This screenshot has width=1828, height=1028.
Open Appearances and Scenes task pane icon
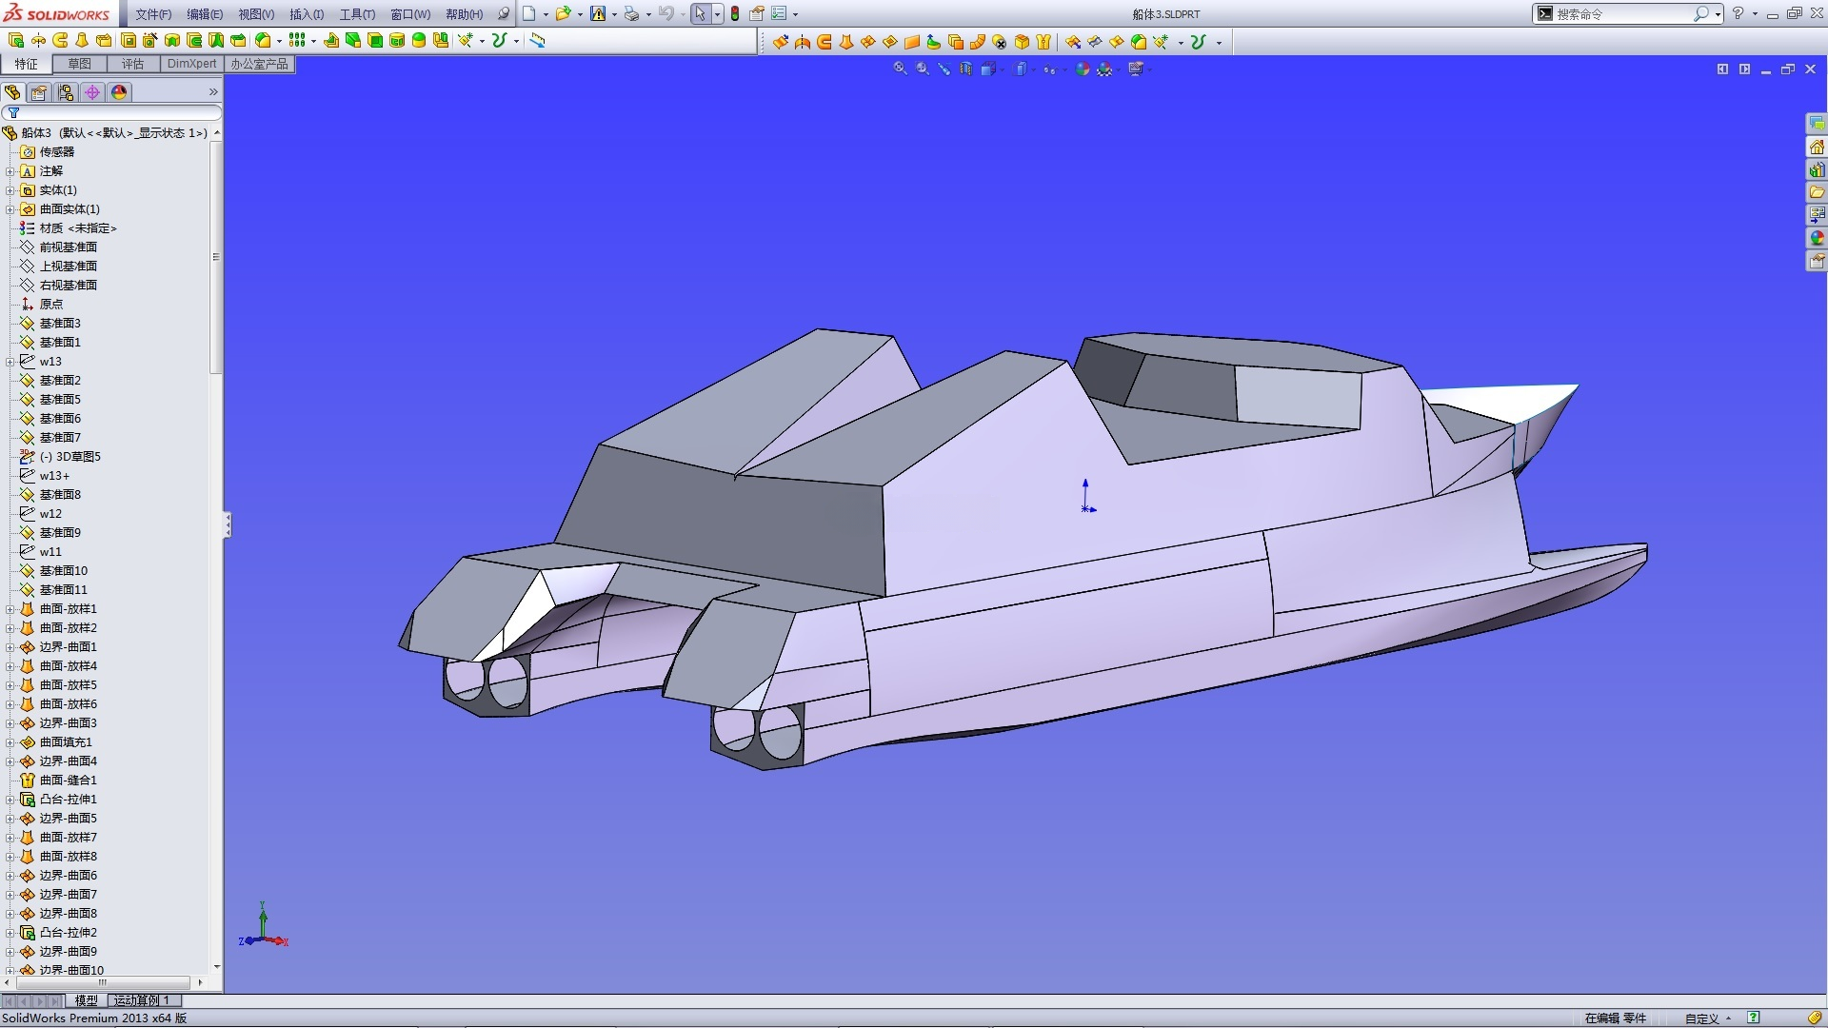(x=1817, y=238)
